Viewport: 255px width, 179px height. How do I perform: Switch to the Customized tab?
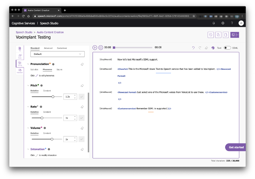click(x=62, y=48)
